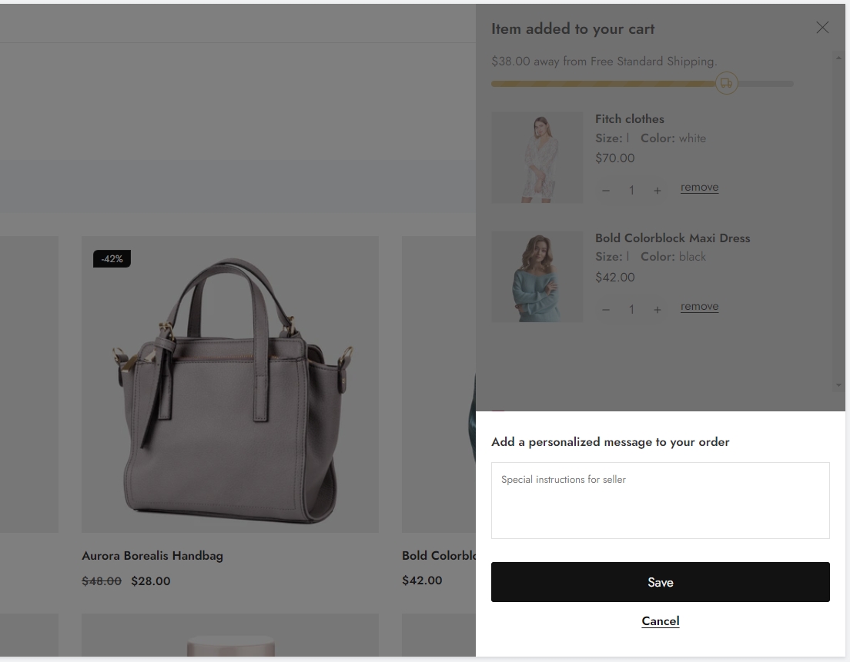Open Fitch clothes product thumbnail
Viewport: 850px width, 662px height.
coord(537,158)
